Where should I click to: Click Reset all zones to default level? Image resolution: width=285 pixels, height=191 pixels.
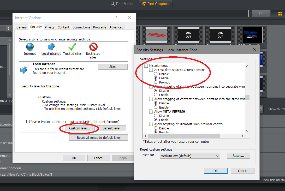coord(98,138)
